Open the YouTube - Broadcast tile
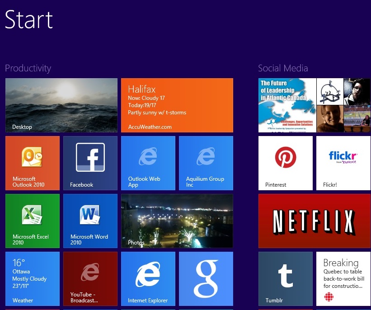The image size is (371, 310). pyautogui.click(x=90, y=279)
